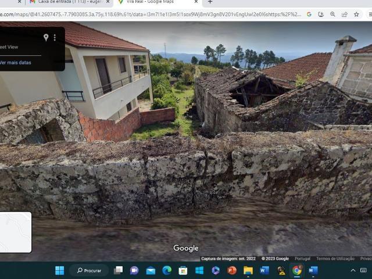Click the zoom magnifier icon in address bar
372x279 pixels.
click(333, 14)
